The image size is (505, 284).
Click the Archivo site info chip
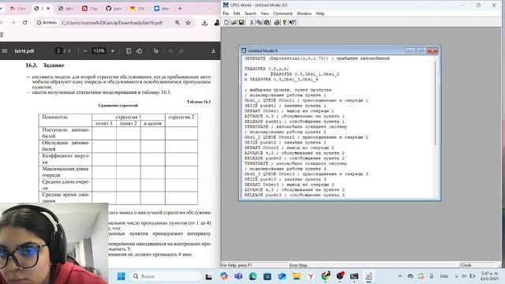pyautogui.click(x=47, y=23)
